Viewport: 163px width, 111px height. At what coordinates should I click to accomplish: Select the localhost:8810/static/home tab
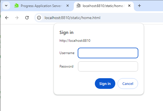pos(104,6)
